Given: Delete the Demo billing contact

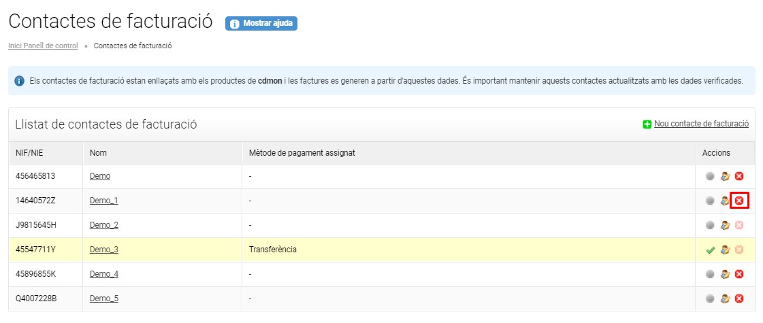Looking at the screenshot, I should [x=739, y=176].
